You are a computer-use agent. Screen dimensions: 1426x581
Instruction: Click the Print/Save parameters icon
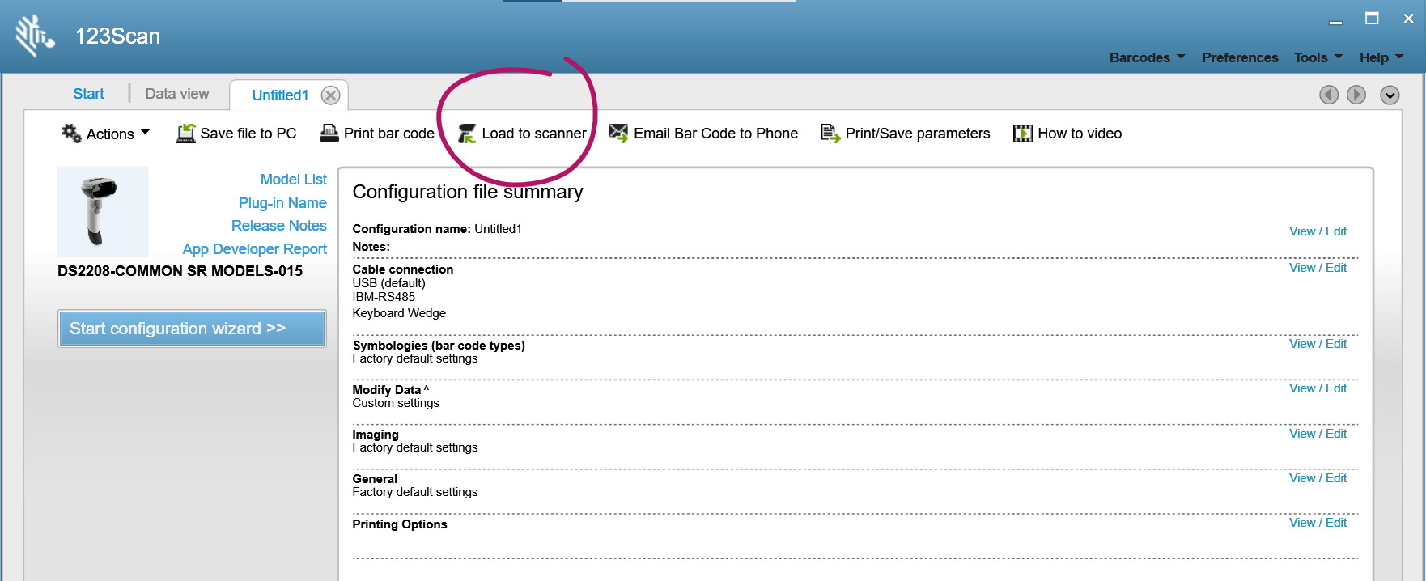click(830, 134)
